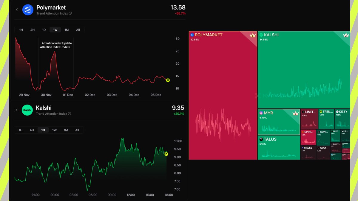The height and width of the screenshot is (201, 358).
Task: Go back using the Kalshi panel's back chevron
Action: point(17,110)
